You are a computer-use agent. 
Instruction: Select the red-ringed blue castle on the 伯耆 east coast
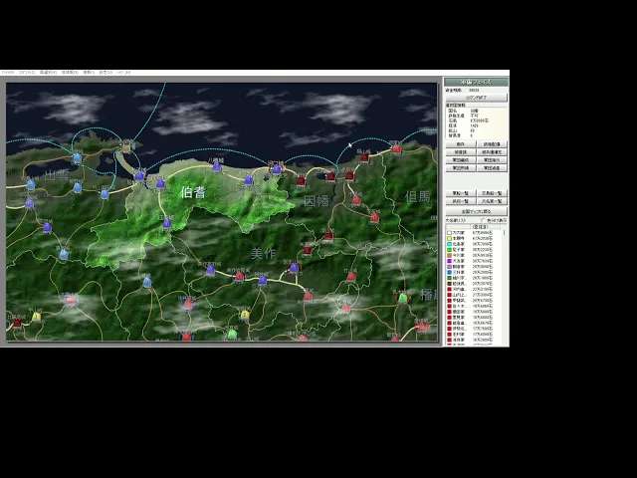click(277, 169)
